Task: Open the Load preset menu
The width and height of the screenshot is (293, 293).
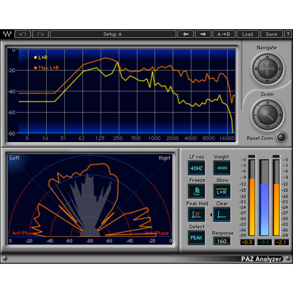Action: click(x=247, y=34)
